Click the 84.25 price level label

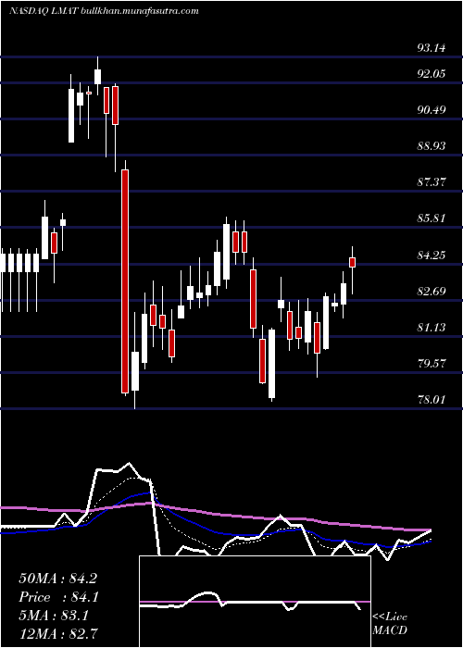pyautogui.click(x=432, y=255)
